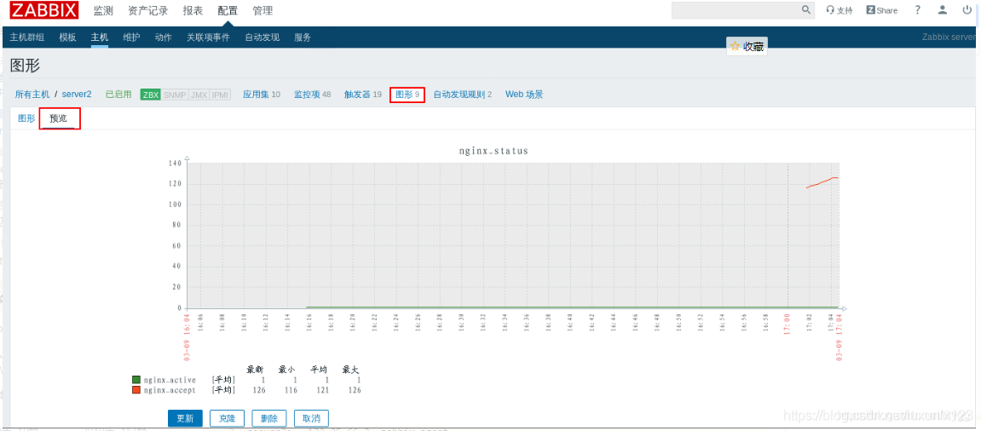Screen dimensions: 981x431
Task: Open the support headset link
Action: (840, 10)
